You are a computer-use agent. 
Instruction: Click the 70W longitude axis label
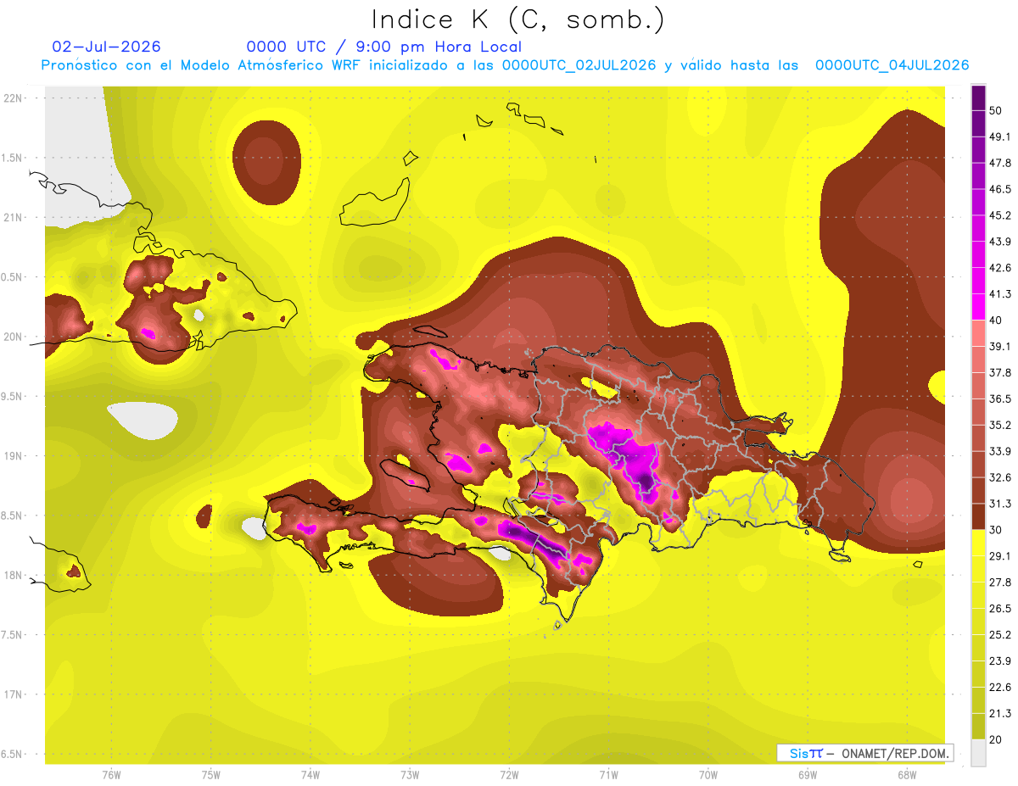708,774
